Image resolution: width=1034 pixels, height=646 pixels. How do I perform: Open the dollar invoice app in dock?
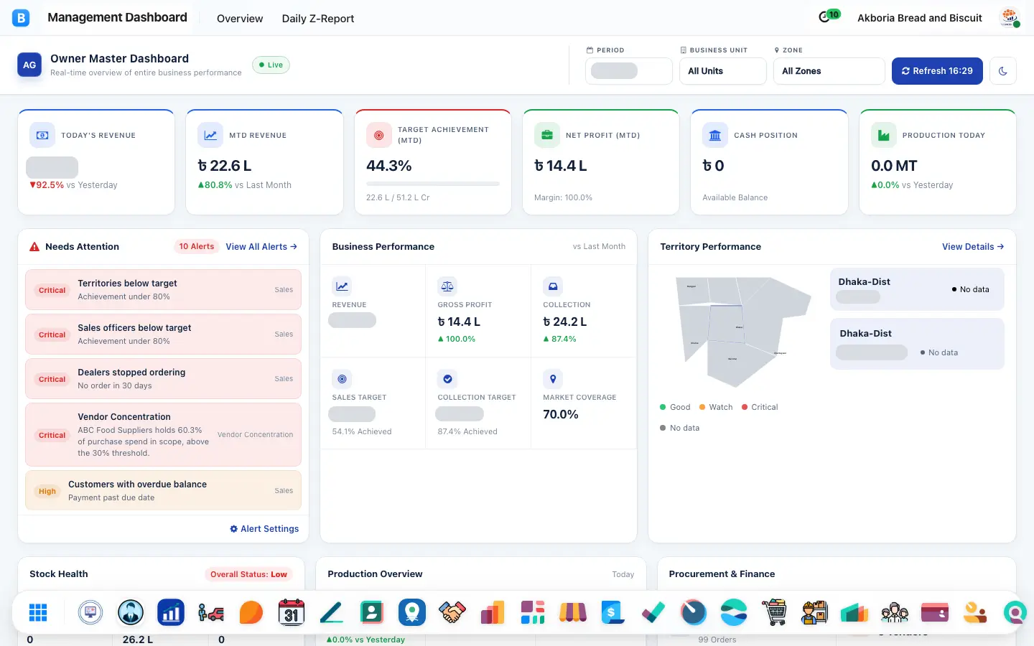(613, 612)
